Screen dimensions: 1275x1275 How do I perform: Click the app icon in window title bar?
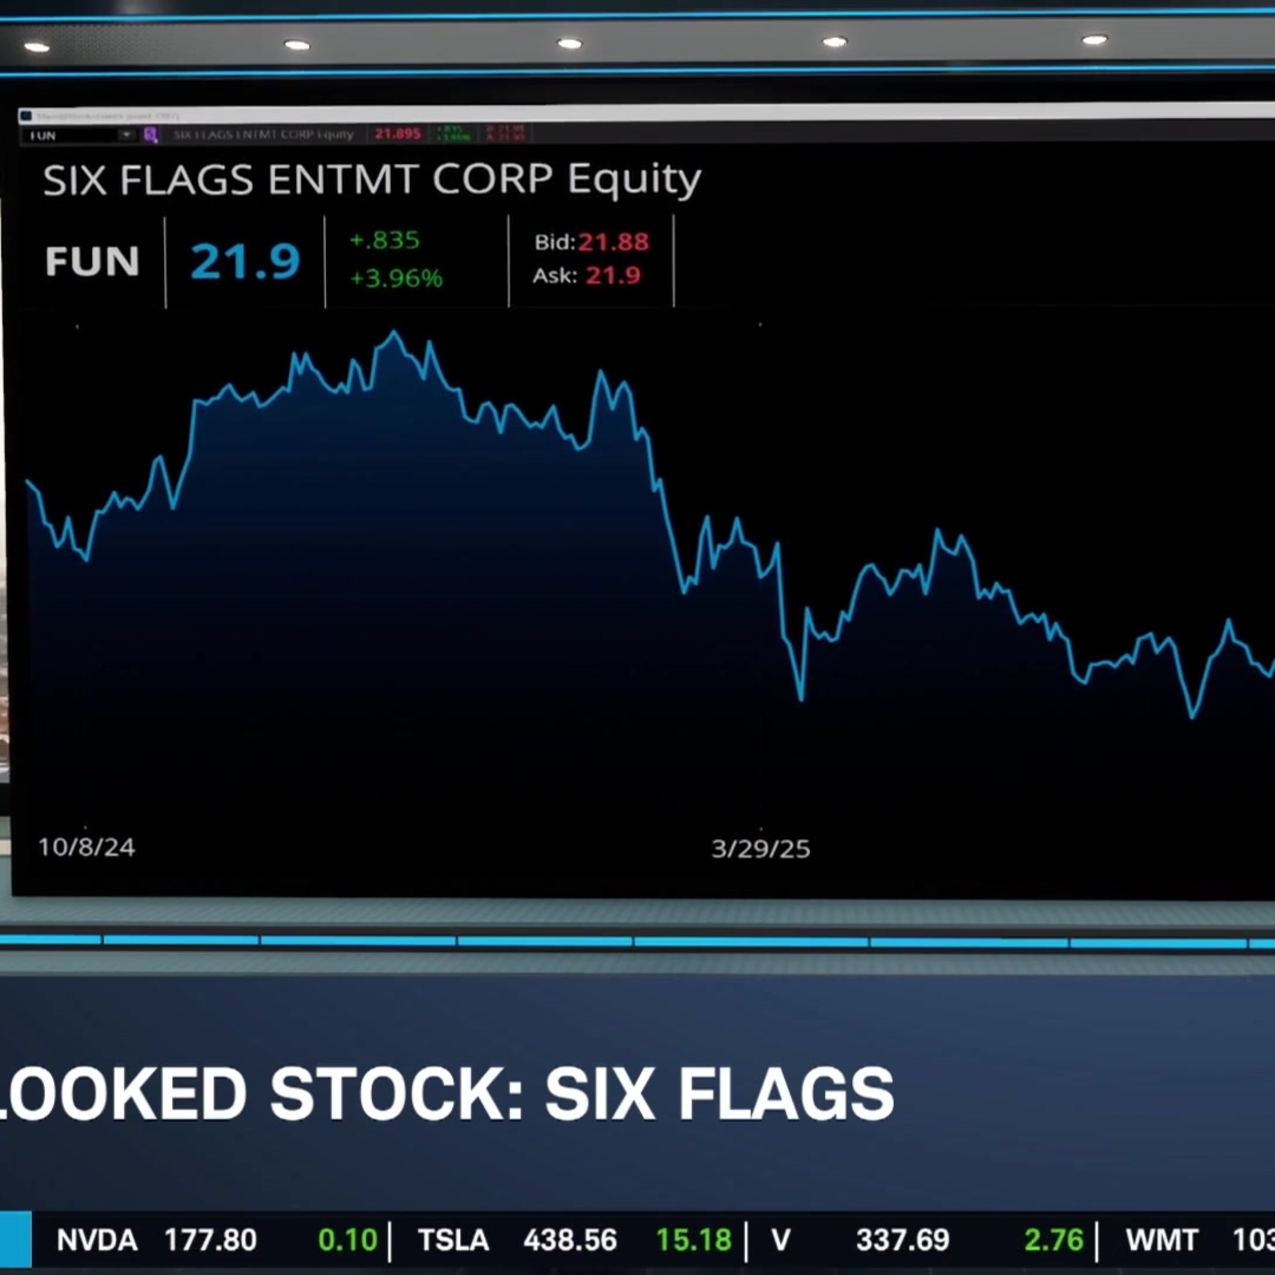tap(26, 116)
